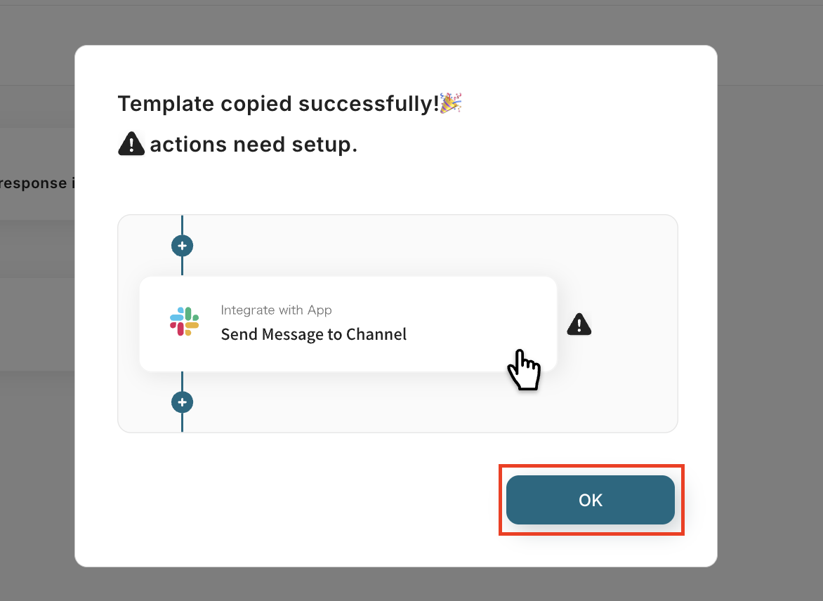This screenshot has width=823, height=601.
Task: Click the "actions need setup." text
Action: click(254, 145)
